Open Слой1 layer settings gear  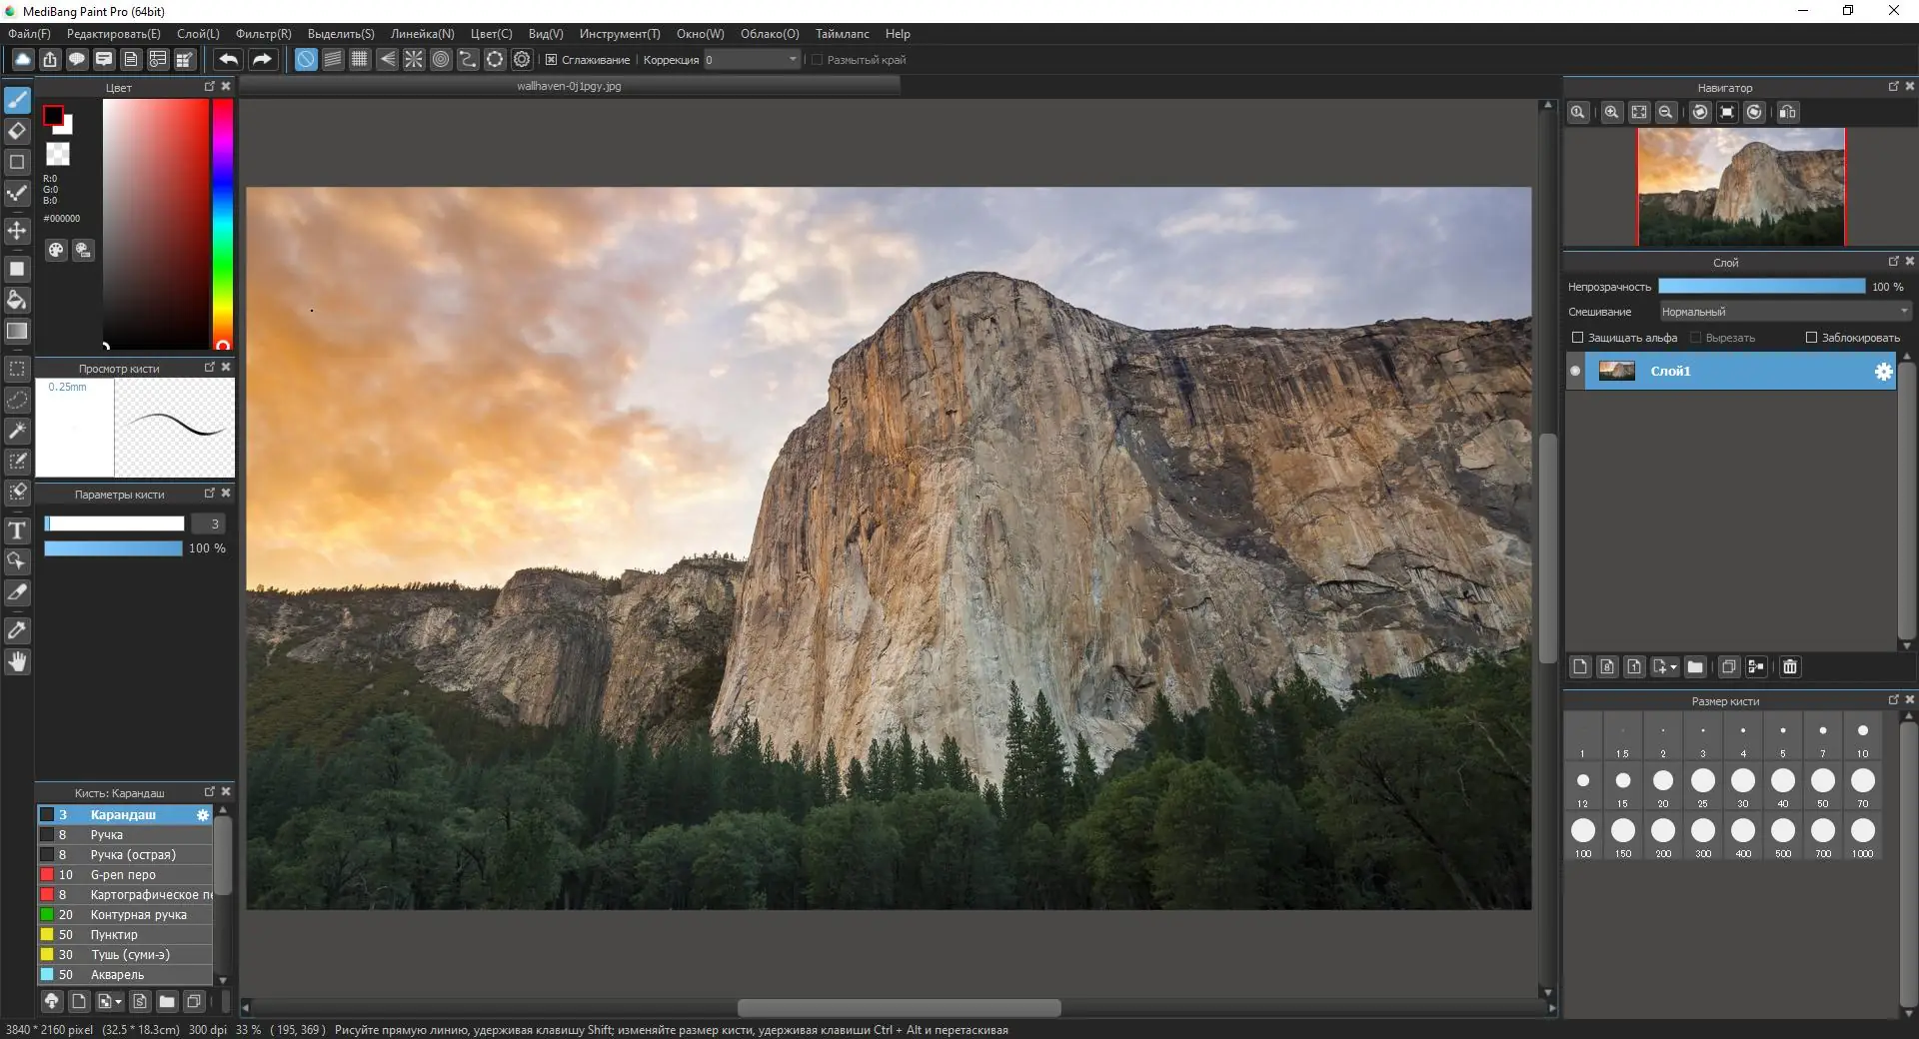coord(1883,372)
